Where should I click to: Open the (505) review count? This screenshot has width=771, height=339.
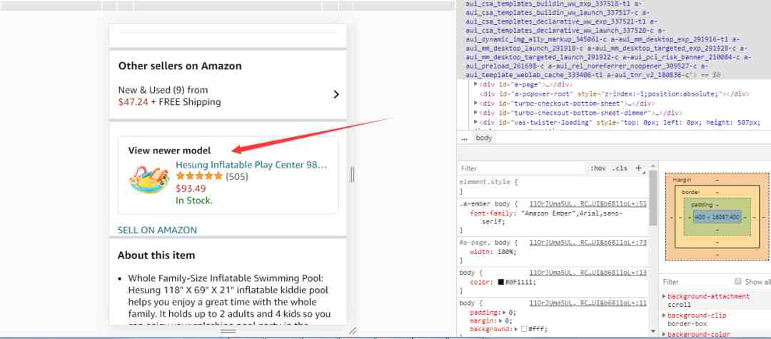237,176
